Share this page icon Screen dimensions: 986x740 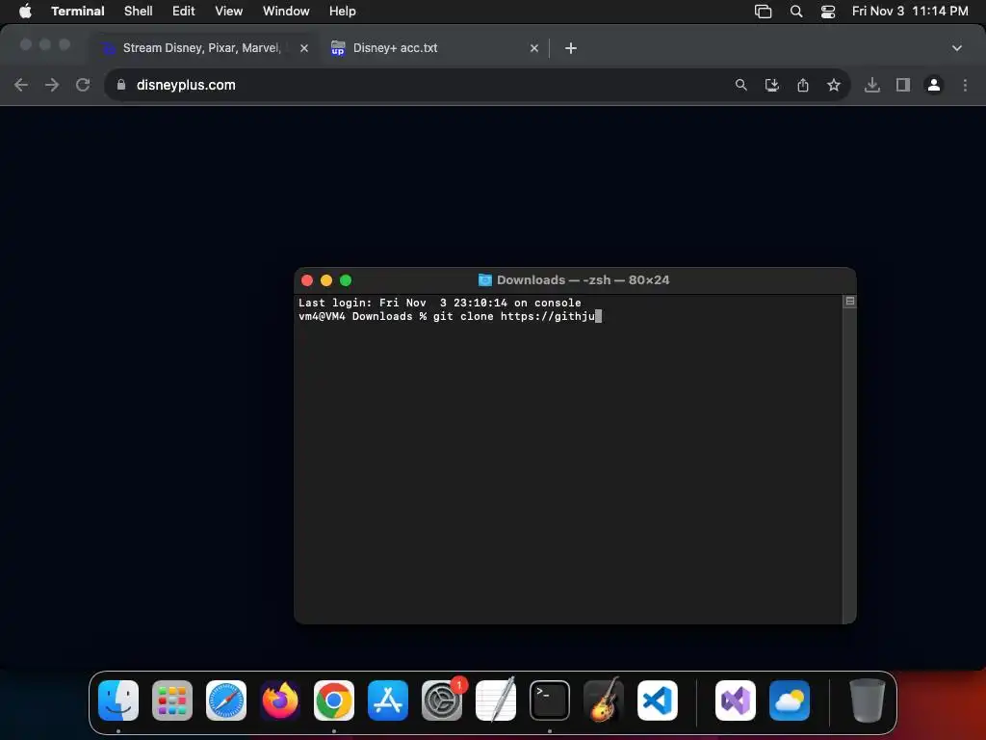click(x=803, y=85)
